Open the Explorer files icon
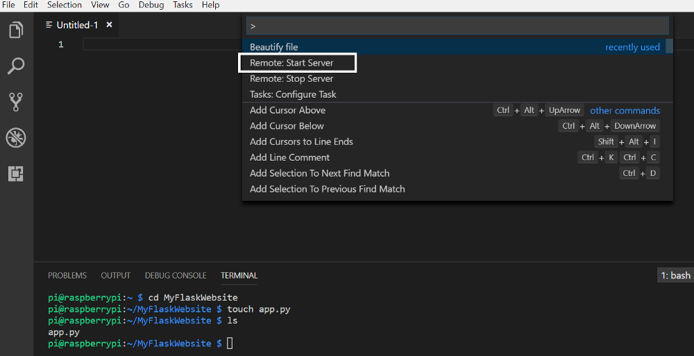 [x=16, y=30]
